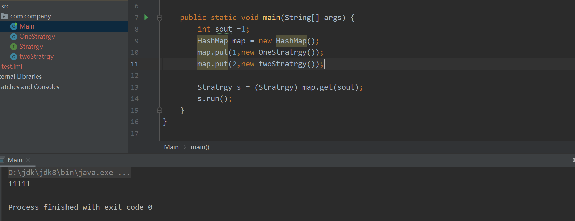Click the 'Process finished with exit code 0' text
Viewport: 575px width, 221px height.
(x=80, y=207)
